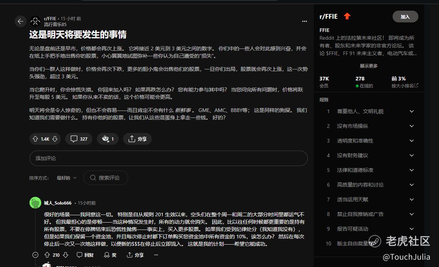Share the Solo666 comment
The width and height of the screenshot is (439, 267).
click(x=135, y=255)
